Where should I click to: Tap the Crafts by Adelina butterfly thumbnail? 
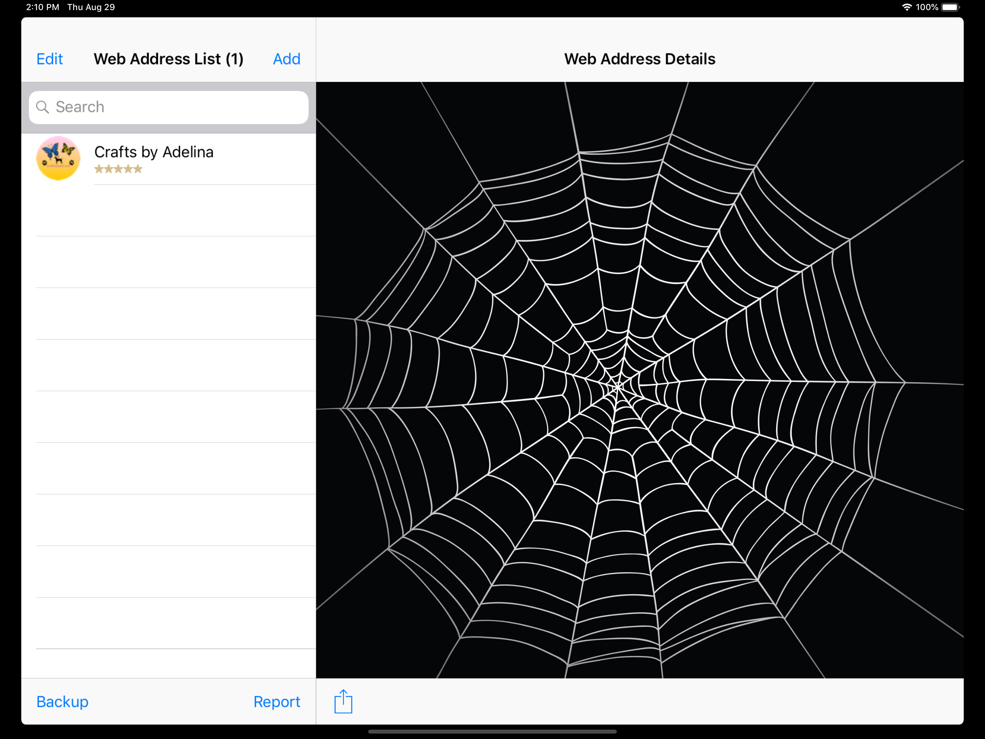click(58, 158)
